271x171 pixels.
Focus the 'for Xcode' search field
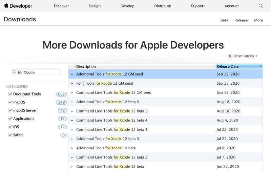[x=36, y=72]
